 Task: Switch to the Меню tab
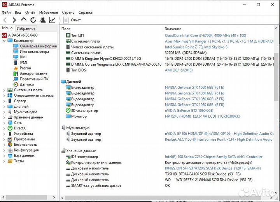(x=7, y=28)
